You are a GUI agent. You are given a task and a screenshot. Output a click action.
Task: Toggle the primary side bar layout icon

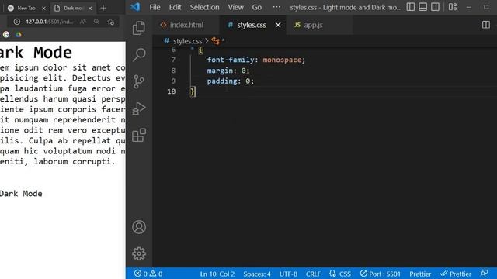pos(411,7)
